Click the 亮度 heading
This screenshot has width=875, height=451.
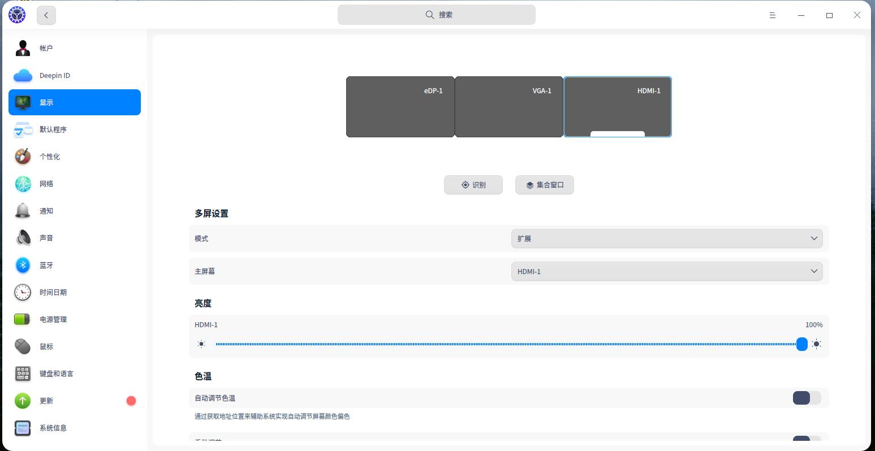click(203, 303)
